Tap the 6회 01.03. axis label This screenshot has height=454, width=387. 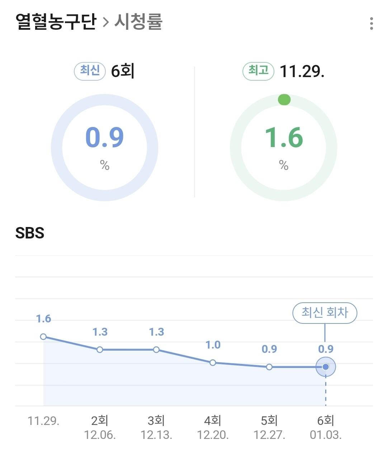click(x=326, y=427)
